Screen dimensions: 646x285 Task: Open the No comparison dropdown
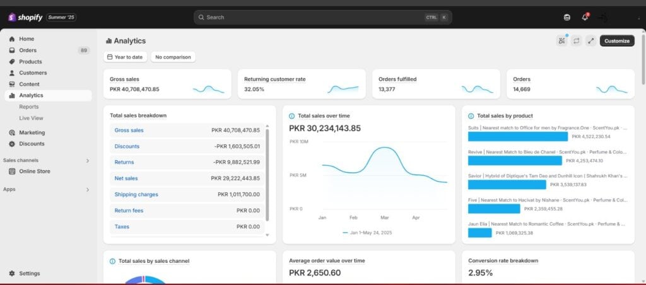(173, 57)
